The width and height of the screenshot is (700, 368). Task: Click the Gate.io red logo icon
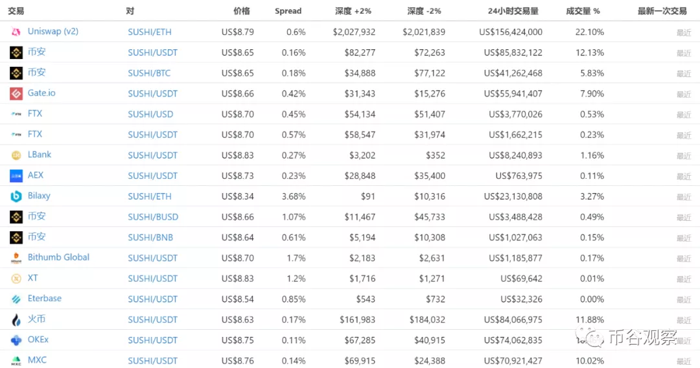tap(16, 94)
